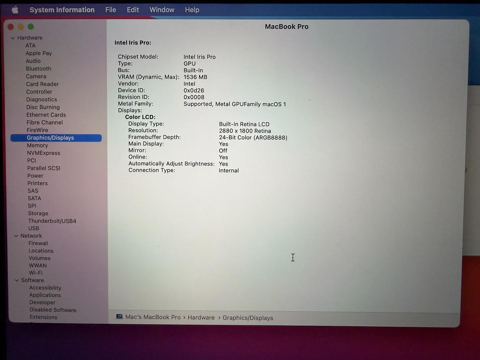Select Developer under Software
Image resolution: width=480 pixels, height=360 pixels.
[42, 302]
